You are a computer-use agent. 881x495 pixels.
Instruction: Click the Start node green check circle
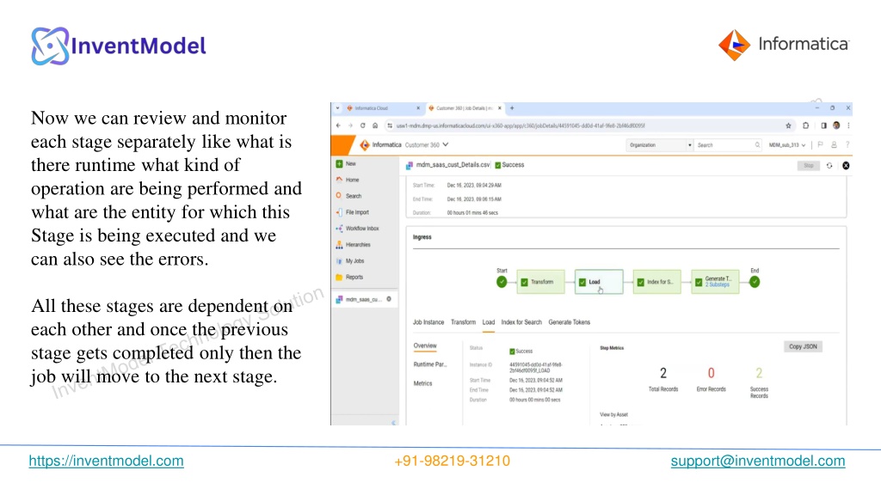click(x=502, y=282)
